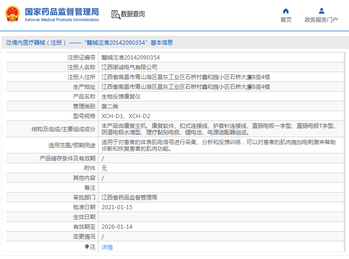The image size is (349, 259).
Task: Click the 结构及组成/主要组成成分 label
Action: [64, 129]
